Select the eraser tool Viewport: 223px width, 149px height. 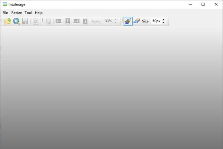(137, 21)
